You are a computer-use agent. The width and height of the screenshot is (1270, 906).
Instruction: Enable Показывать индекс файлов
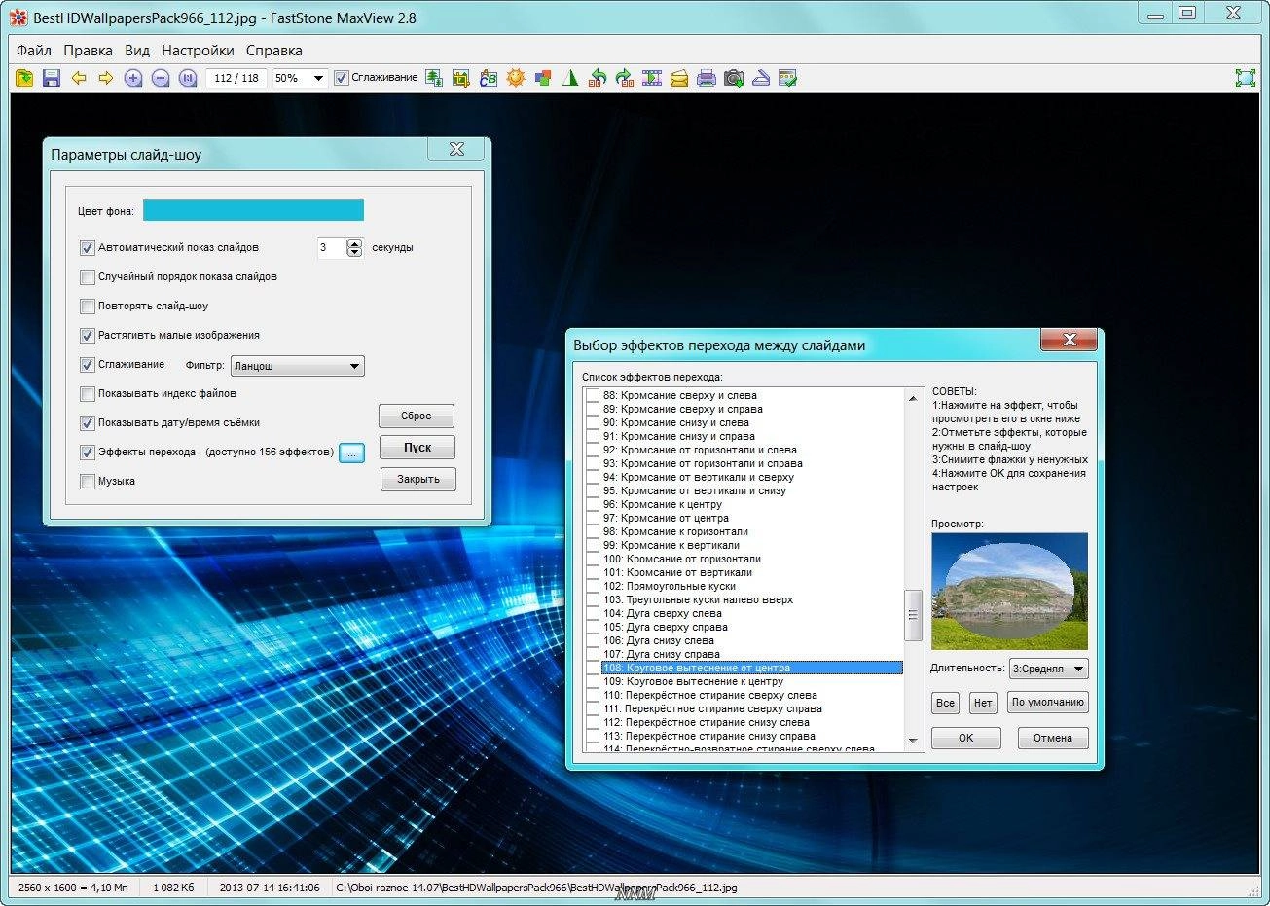pyautogui.click(x=87, y=394)
